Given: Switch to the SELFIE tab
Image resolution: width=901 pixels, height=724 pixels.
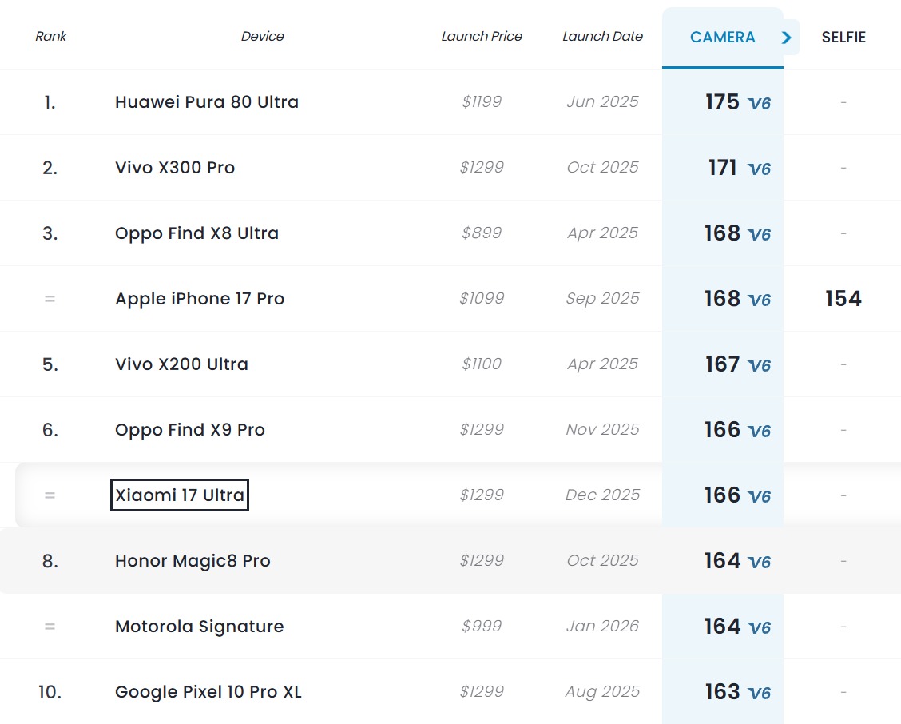Looking at the screenshot, I should [x=843, y=38].
